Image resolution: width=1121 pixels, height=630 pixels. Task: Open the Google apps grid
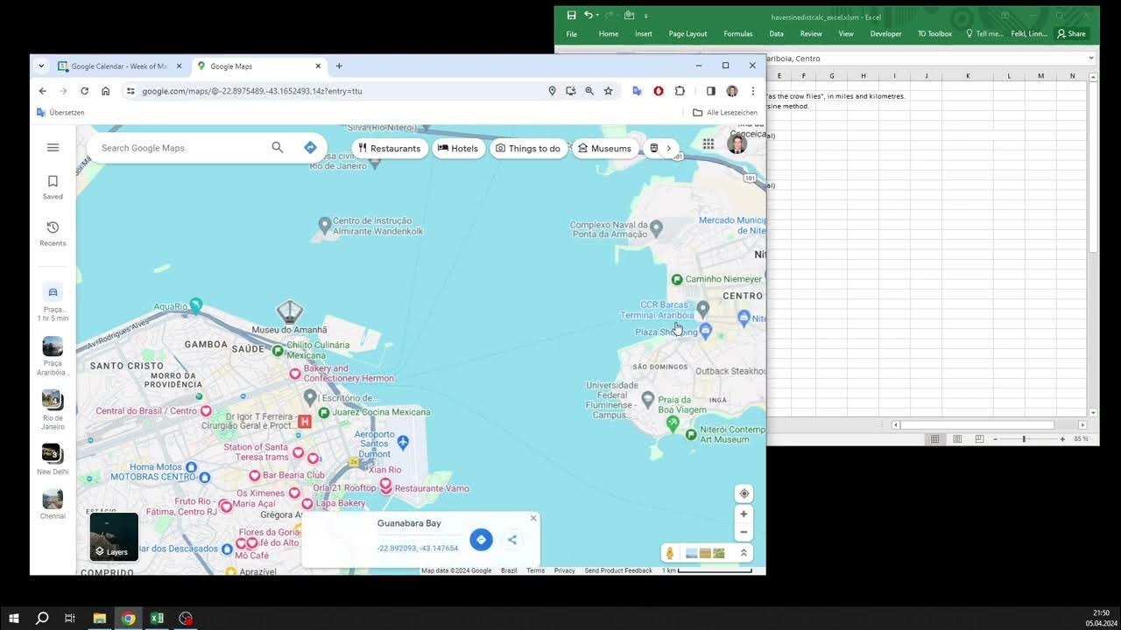(709, 144)
